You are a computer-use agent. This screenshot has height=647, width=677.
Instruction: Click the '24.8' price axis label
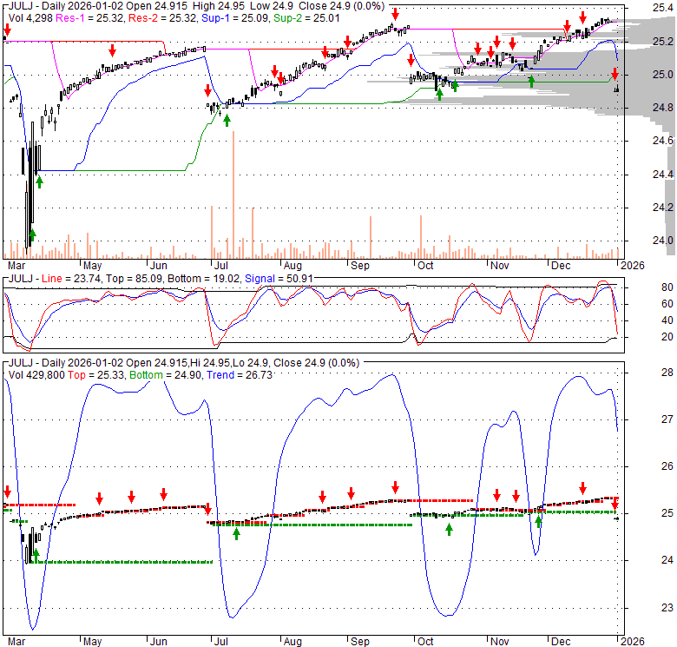point(662,108)
